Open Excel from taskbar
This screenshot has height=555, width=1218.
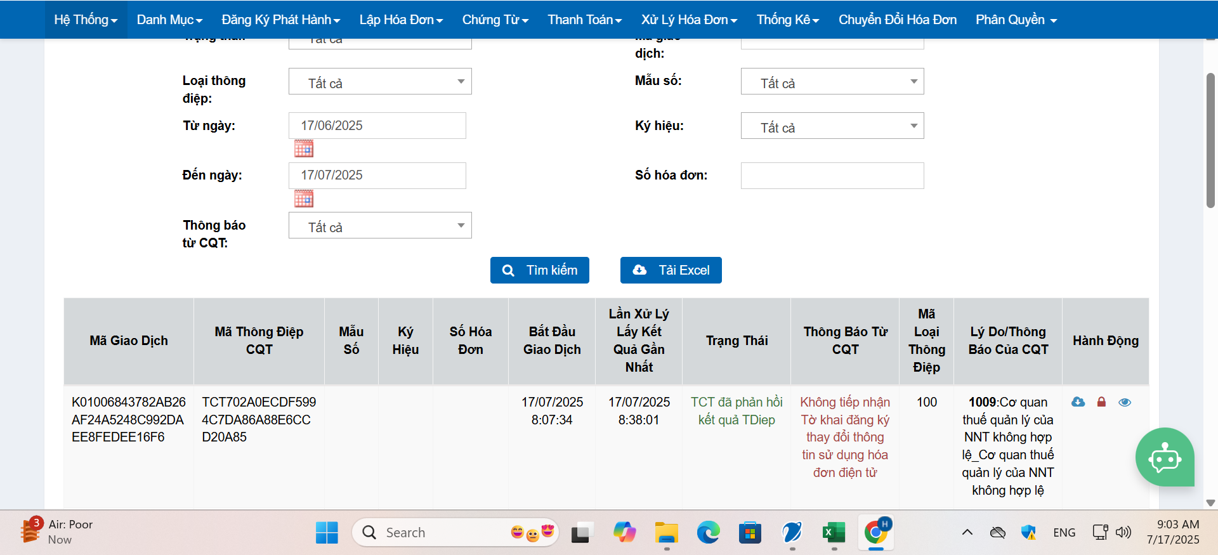pyautogui.click(x=834, y=533)
